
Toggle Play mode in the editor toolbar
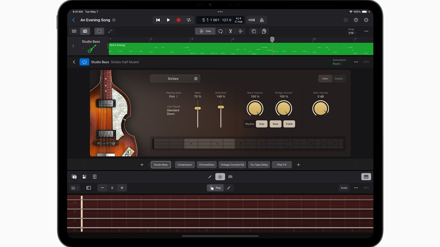coord(215,188)
